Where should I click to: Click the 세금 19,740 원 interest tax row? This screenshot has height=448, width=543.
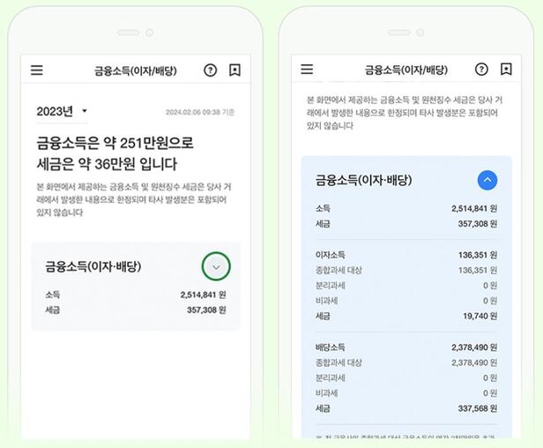coord(406,316)
